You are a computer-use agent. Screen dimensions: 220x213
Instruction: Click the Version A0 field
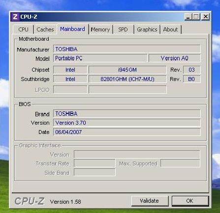174,58
